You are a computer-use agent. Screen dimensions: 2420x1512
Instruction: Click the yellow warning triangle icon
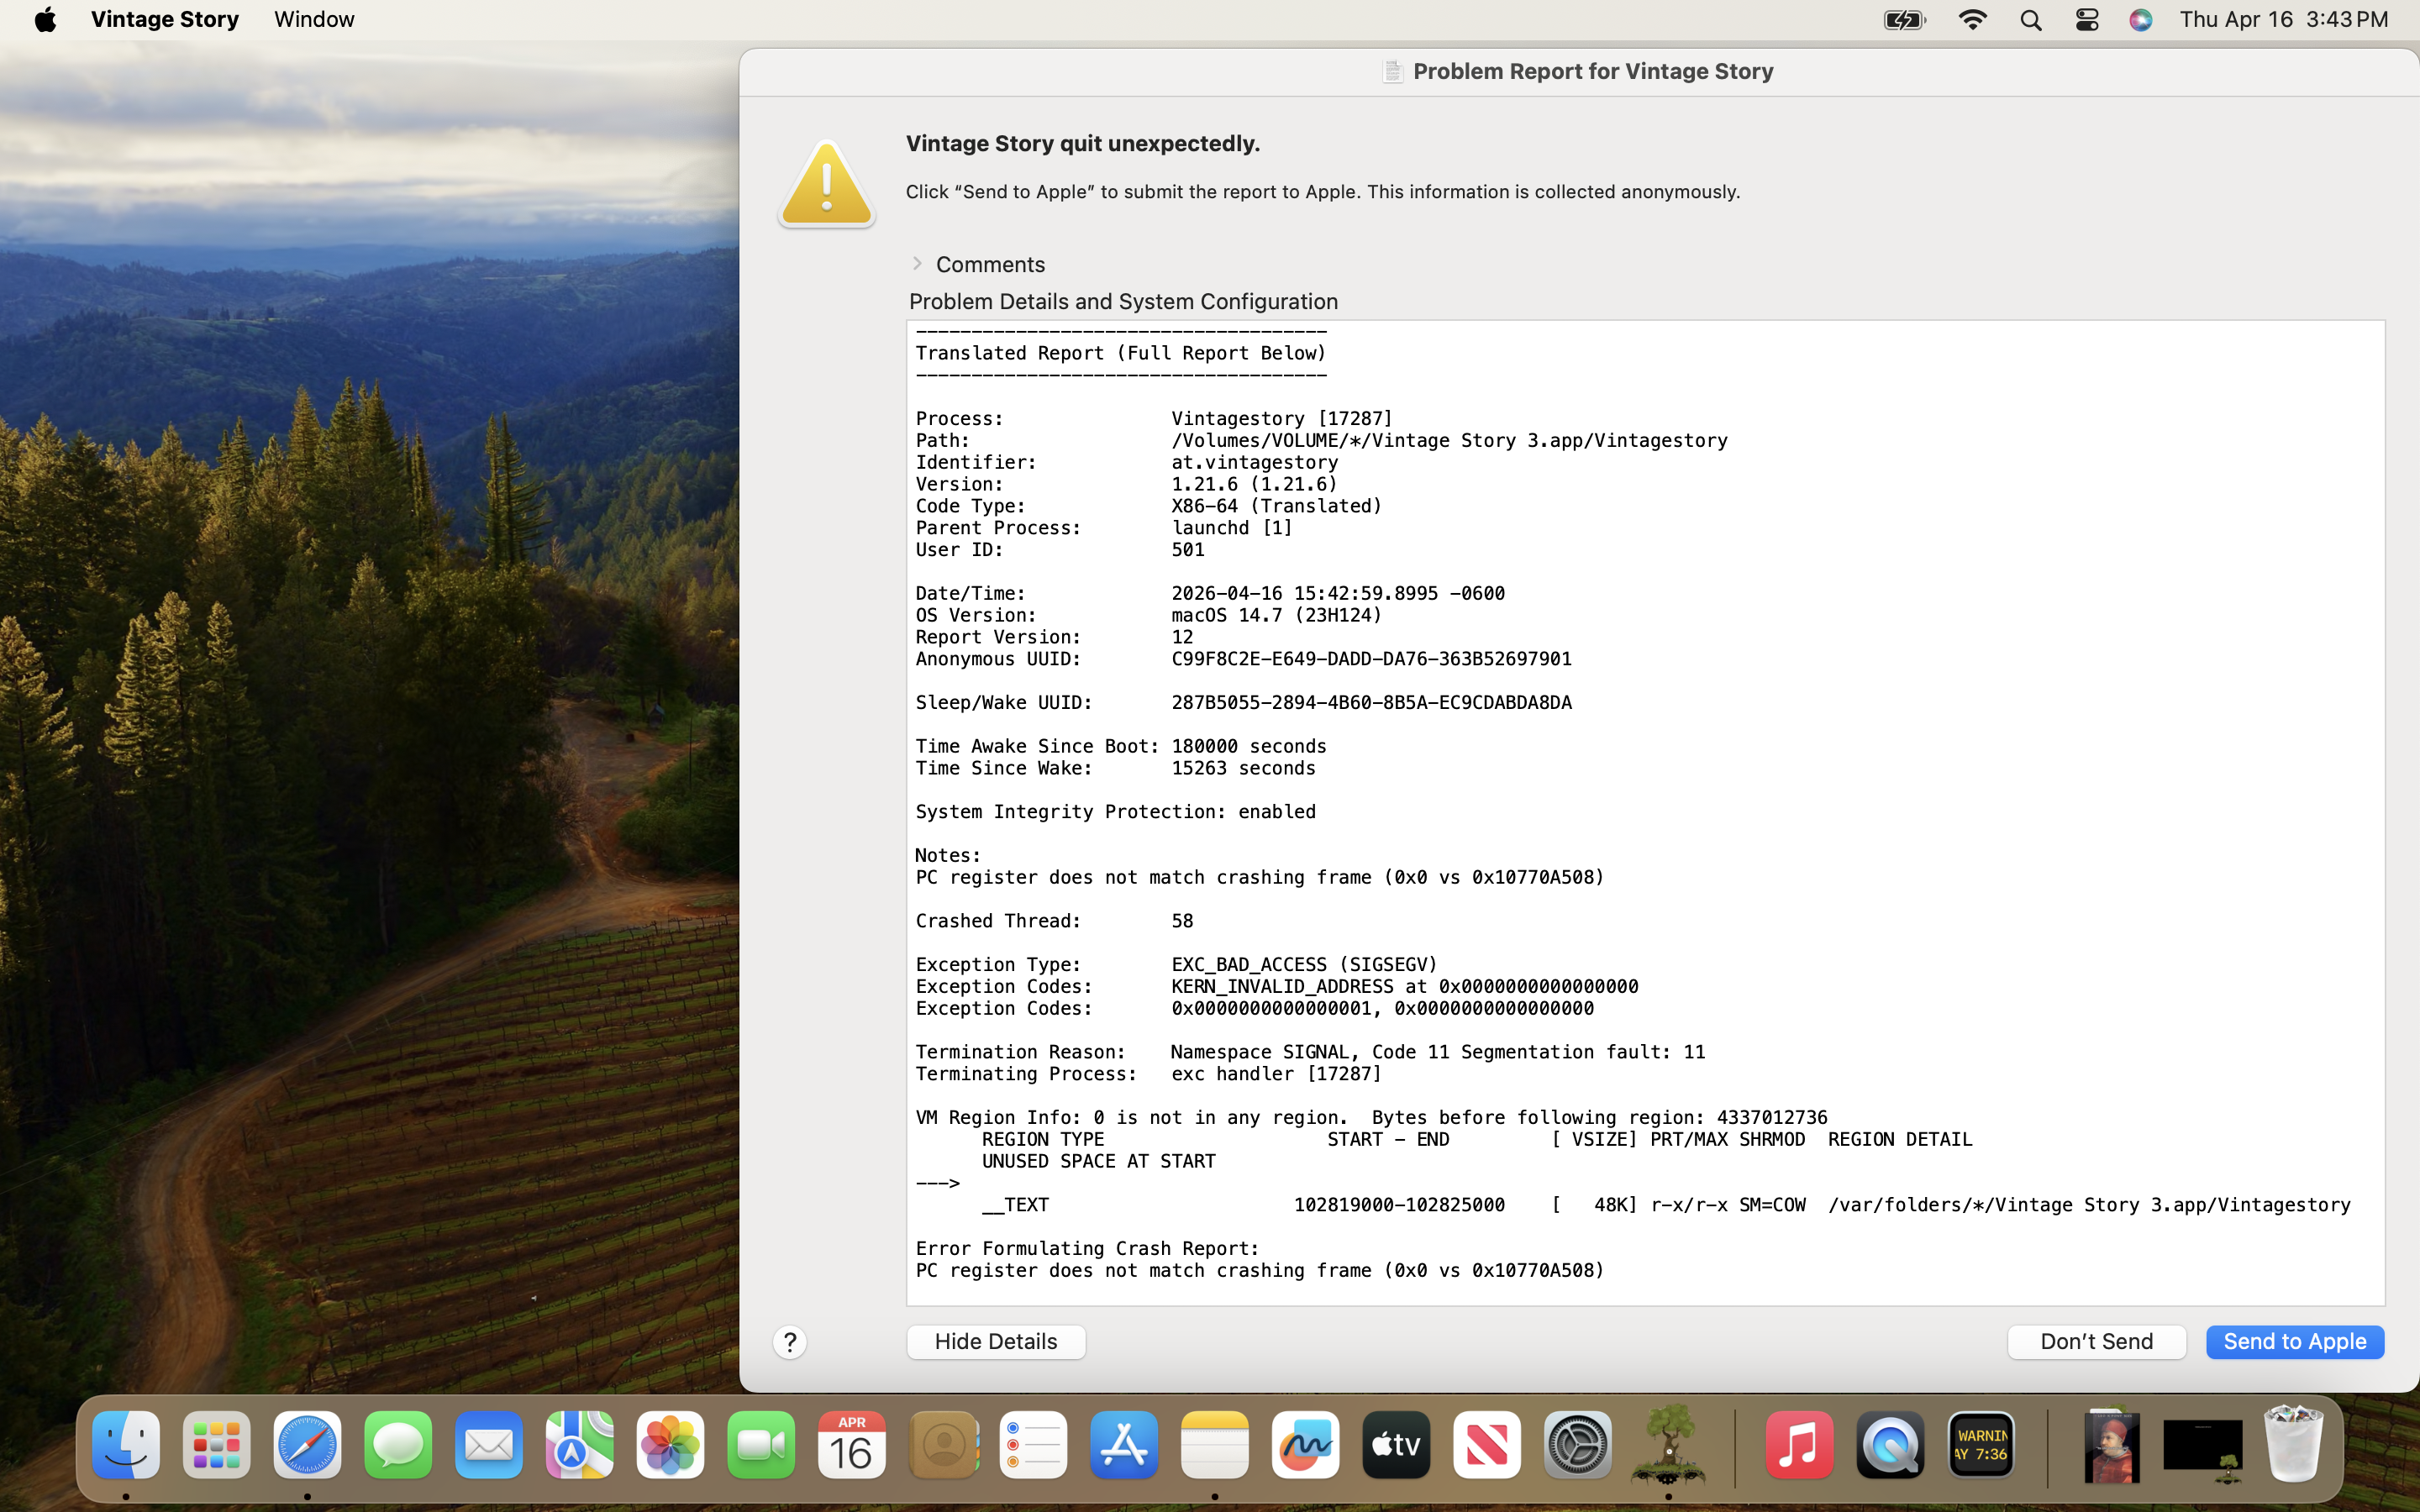click(826, 184)
